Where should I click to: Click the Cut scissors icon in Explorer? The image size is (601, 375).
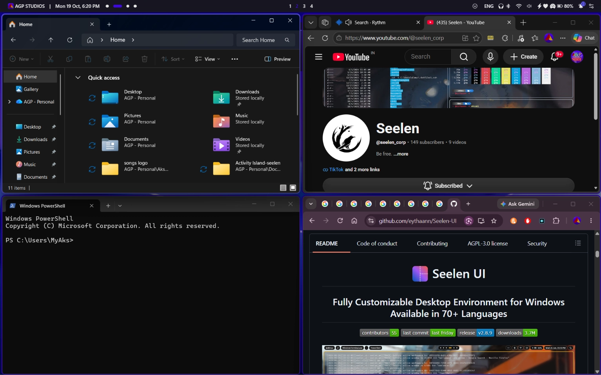[x=50, y=59]
